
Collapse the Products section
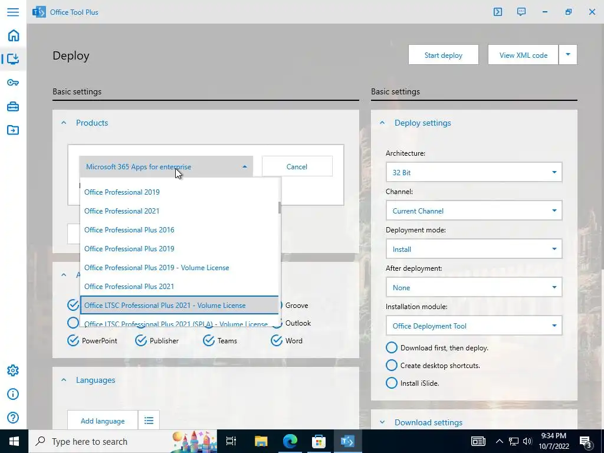pyautogui.click(x=64, y=123)
